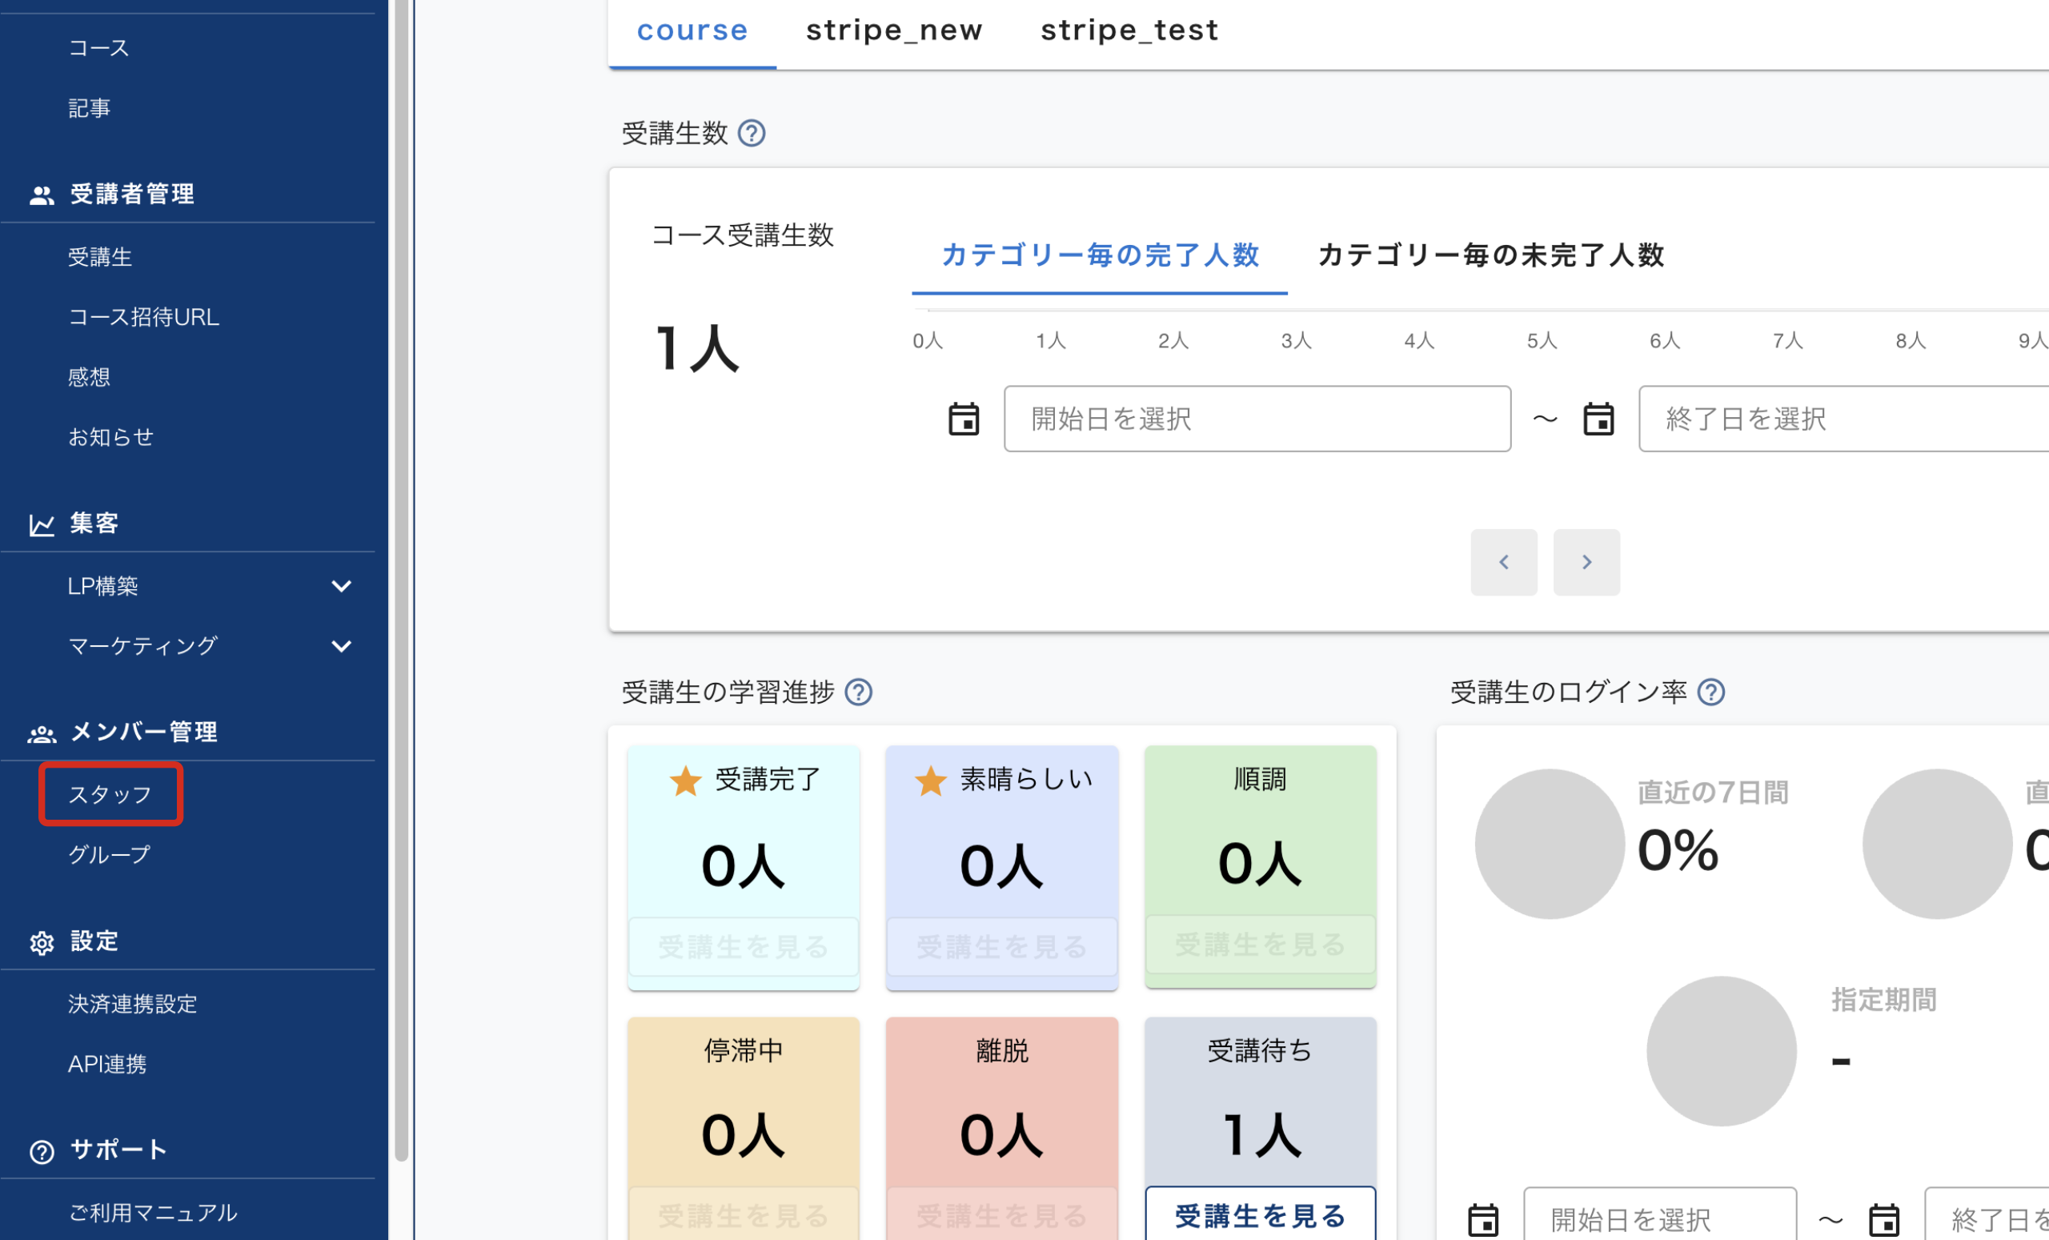This screenshot has height=1240, width=2049.
Task: Select カテゴリー毎の完了人数 tab
Action: (x=1101, y=255)
